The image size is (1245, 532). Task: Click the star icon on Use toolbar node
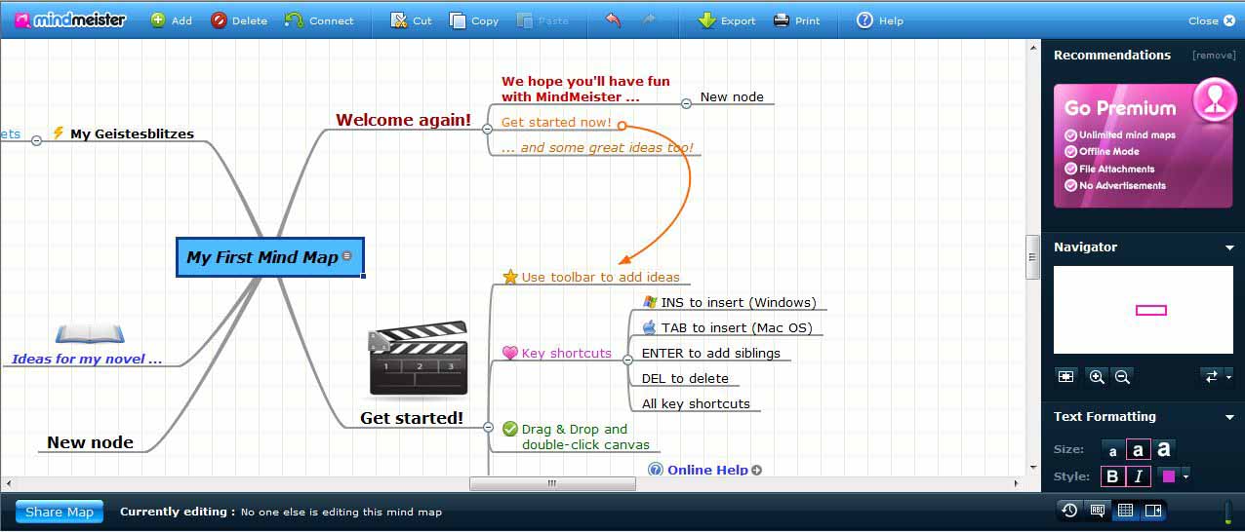(x=510, y=277)
